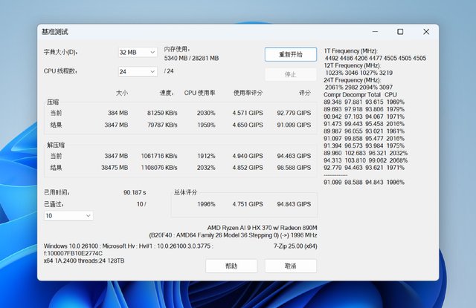
Task: Click compression current rating 92.779 GIPS
Action: [x=294, y=113]
